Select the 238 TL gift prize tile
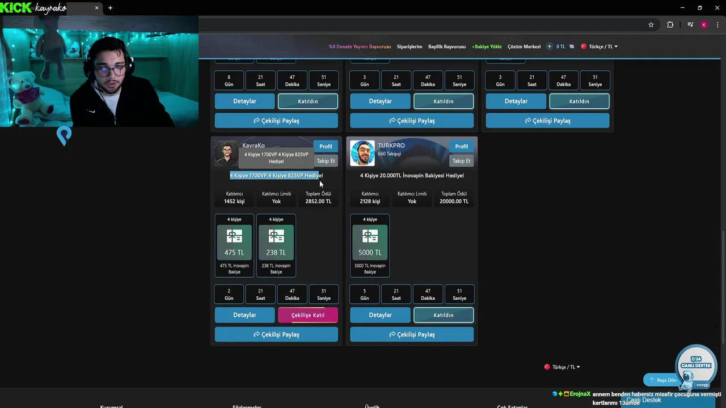726x408 pixels. coord(276,245)
